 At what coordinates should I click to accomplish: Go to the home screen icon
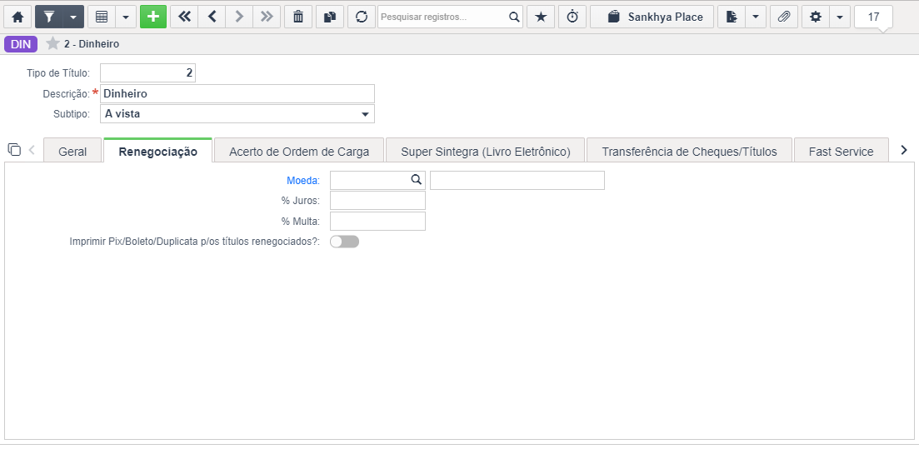(x=17, y=17)
